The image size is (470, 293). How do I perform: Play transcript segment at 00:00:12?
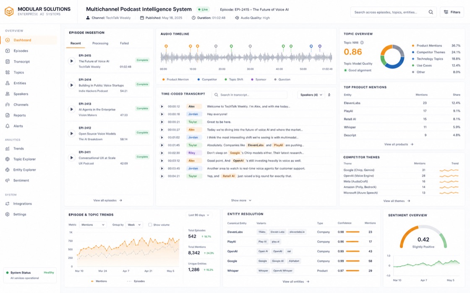pyautogui.click(x=162, y=106)
